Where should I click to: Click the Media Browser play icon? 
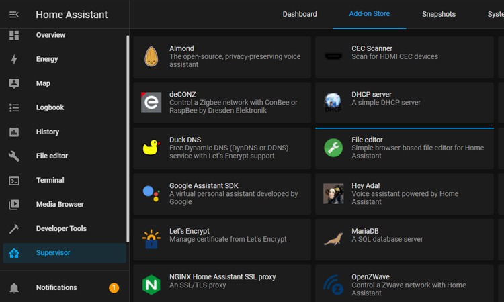coord(14,204)
